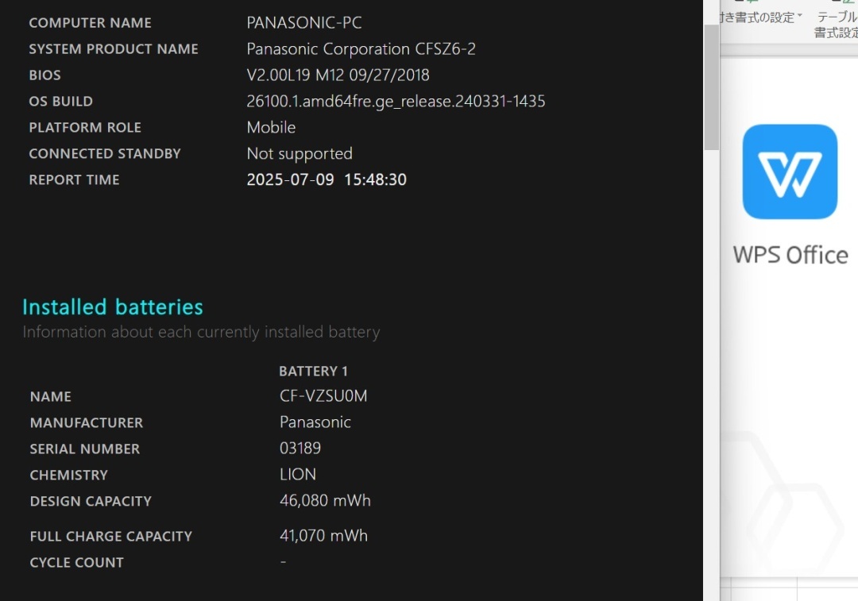Click the CYCLE COUNT label
This screenshot has width=858, height=601.
[x=77, y=563]
